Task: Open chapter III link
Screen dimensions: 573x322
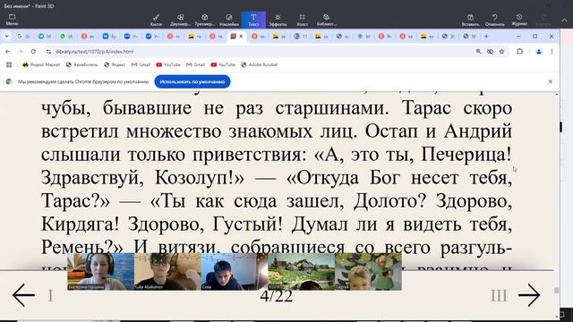Action: point(499,295)
